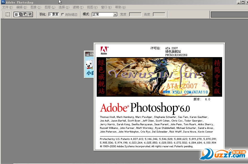Open the 滤镜(T) menu

tap(78, 7)
